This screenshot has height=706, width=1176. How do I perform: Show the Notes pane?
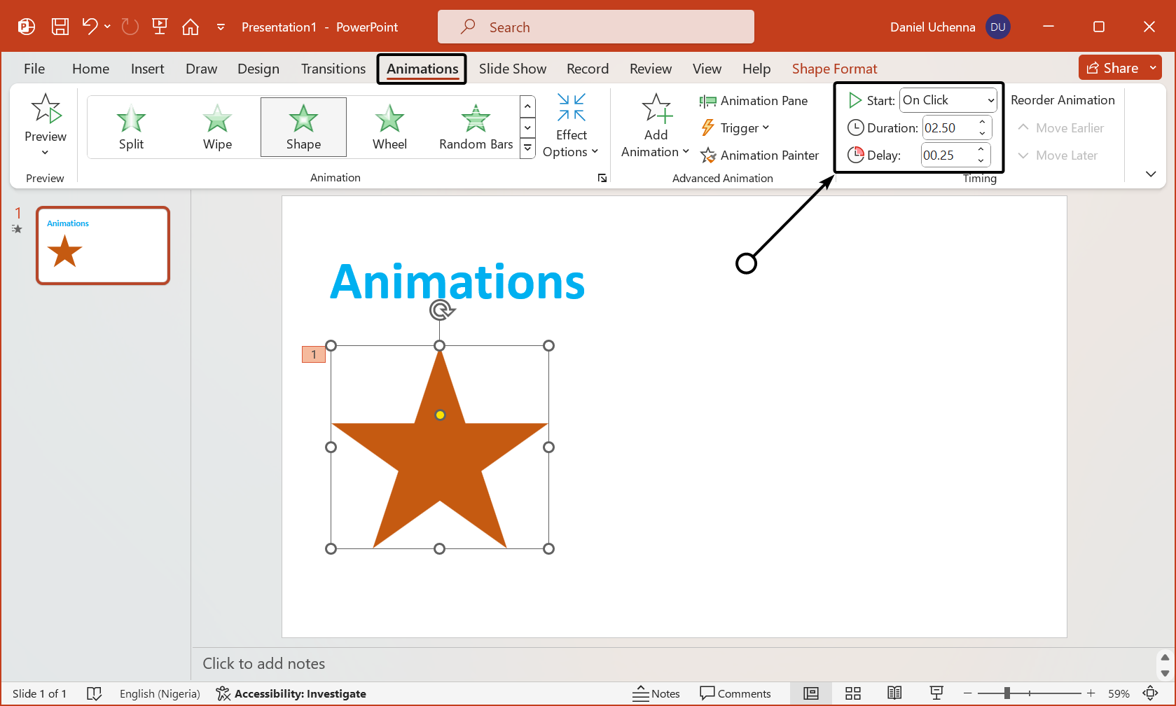(x=656, y=693)
